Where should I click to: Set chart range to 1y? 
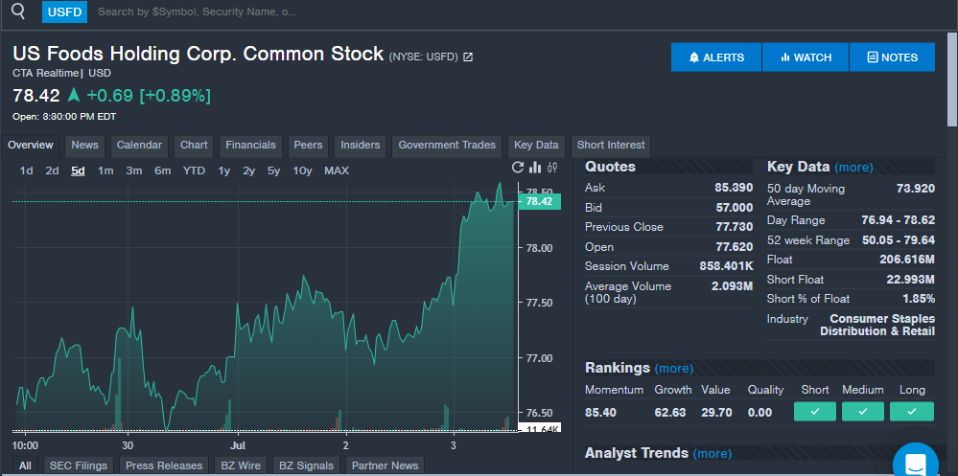(x=224, y=170)
